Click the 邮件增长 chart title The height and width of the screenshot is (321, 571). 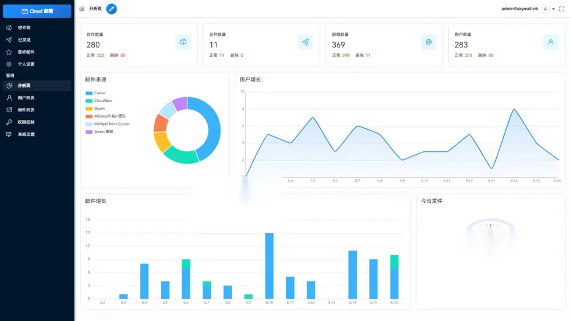click(x=96, y=200)
